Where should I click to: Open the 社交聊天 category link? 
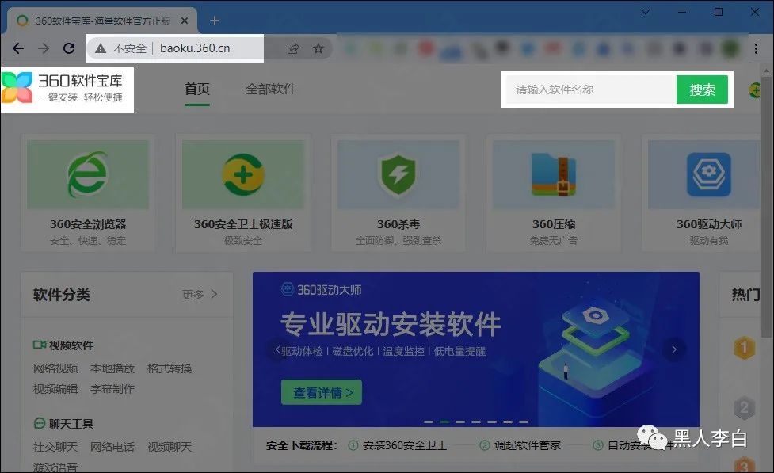55,447
